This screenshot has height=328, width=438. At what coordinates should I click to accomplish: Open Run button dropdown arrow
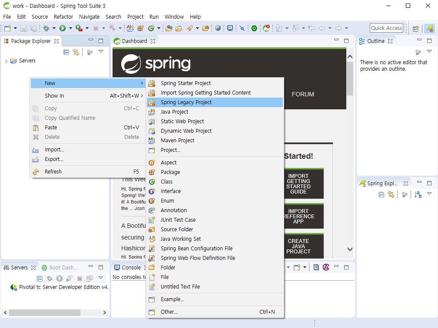70,28
